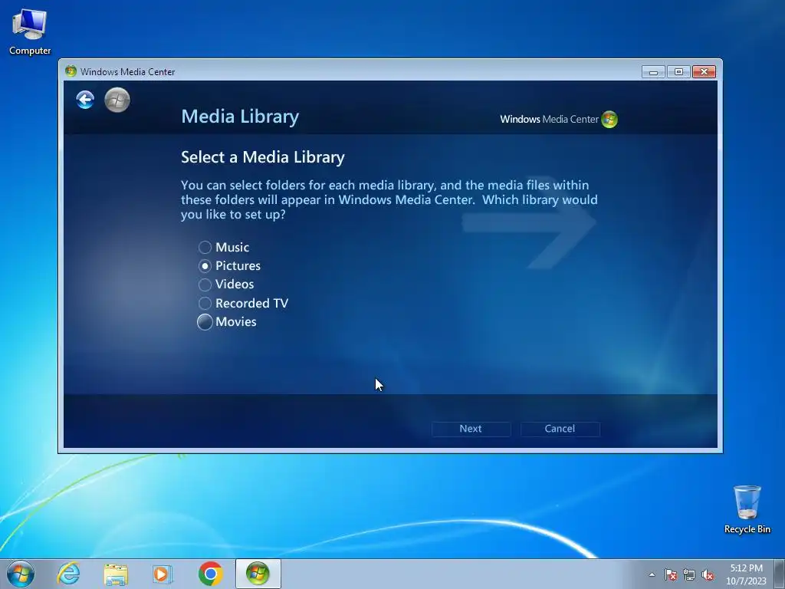Click the Windows Media Center title bar icon
Image resolution: width=785 pixels, height=589 pixels.
tap(71, 71)
